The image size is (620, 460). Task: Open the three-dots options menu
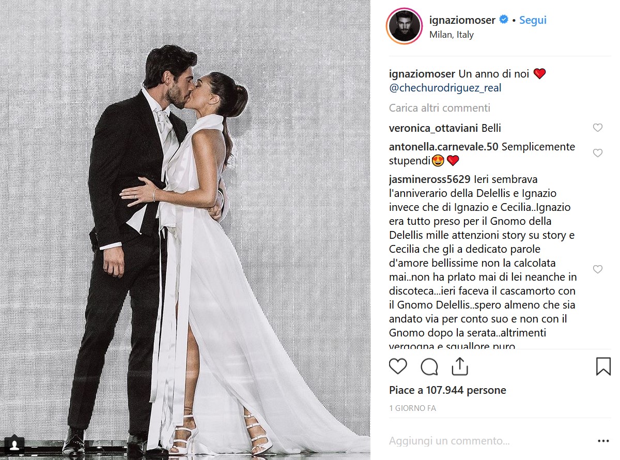pyautogui.click(x=603, y=441)
